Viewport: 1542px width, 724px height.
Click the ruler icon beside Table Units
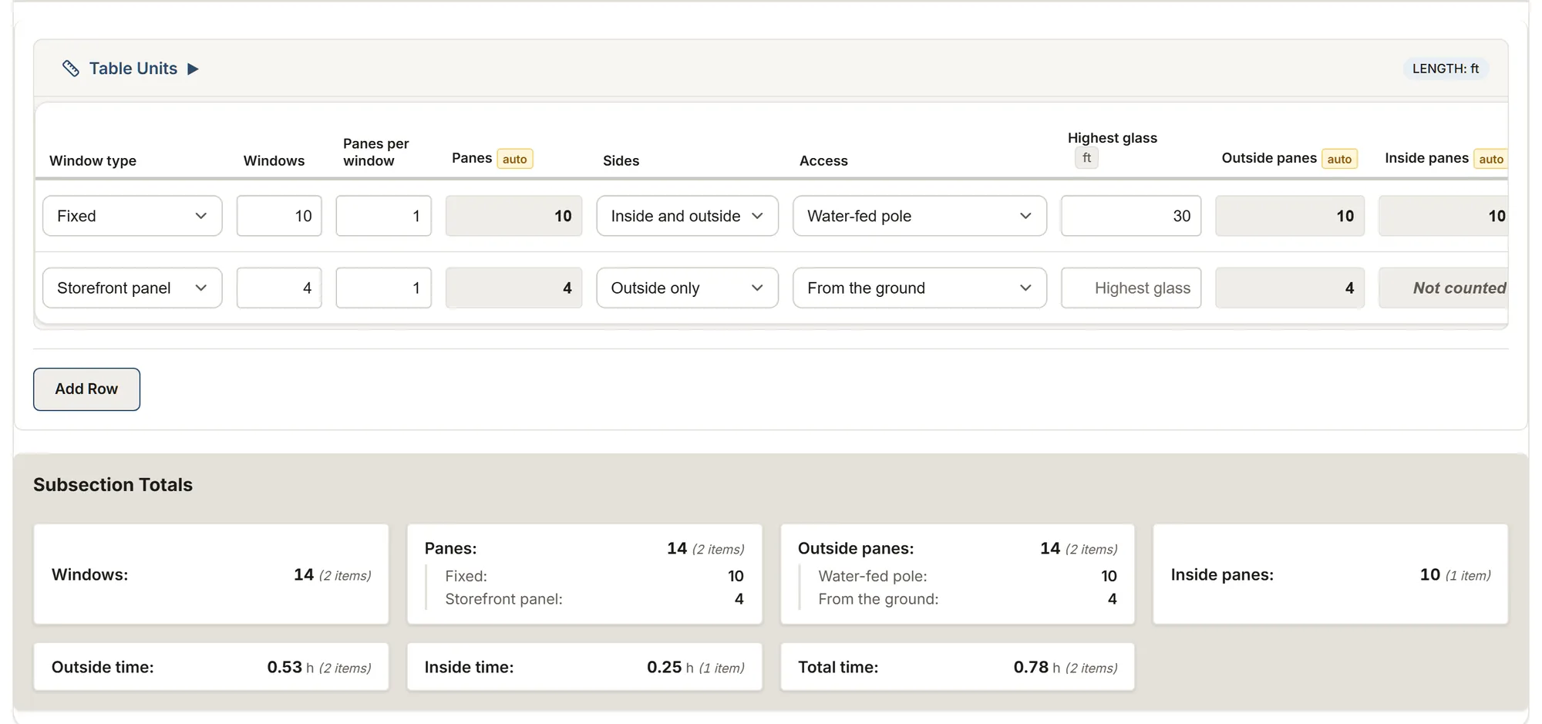click(71, 69)
